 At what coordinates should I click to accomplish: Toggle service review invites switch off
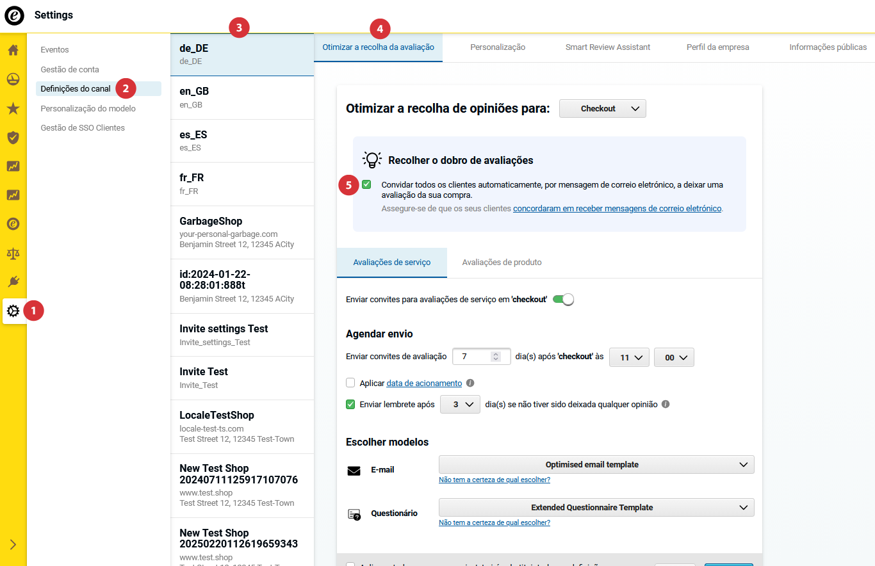click(x=563, y=299)
